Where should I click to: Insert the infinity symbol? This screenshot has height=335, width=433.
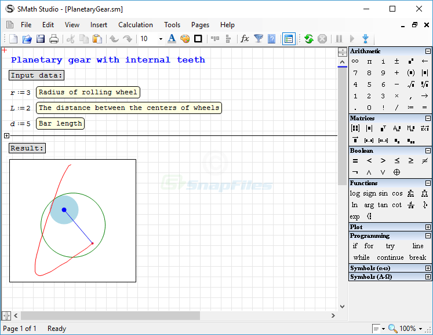[x=355, y=61]
